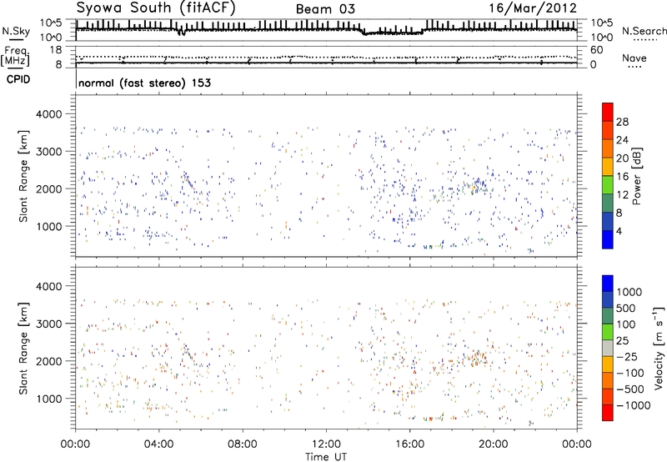This screenshot has width=667, height=462.
Task: Pick the blue bottom of the power colorbar
Action: [x=608, y=239]
